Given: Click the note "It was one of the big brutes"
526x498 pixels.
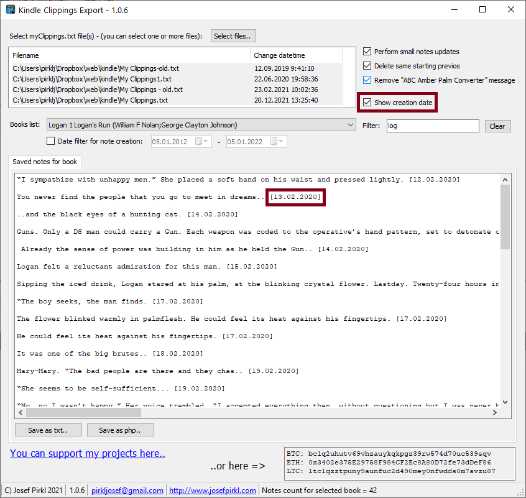Looking at the screenshot, I should 110,354.
